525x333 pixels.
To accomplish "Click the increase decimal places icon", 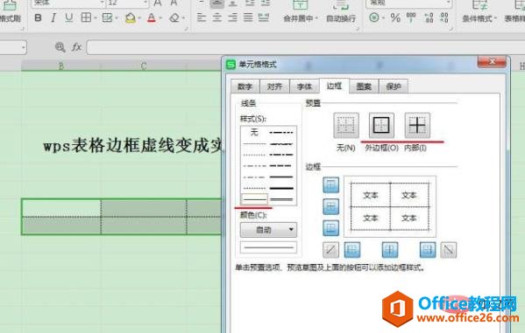I will [429, 17].
